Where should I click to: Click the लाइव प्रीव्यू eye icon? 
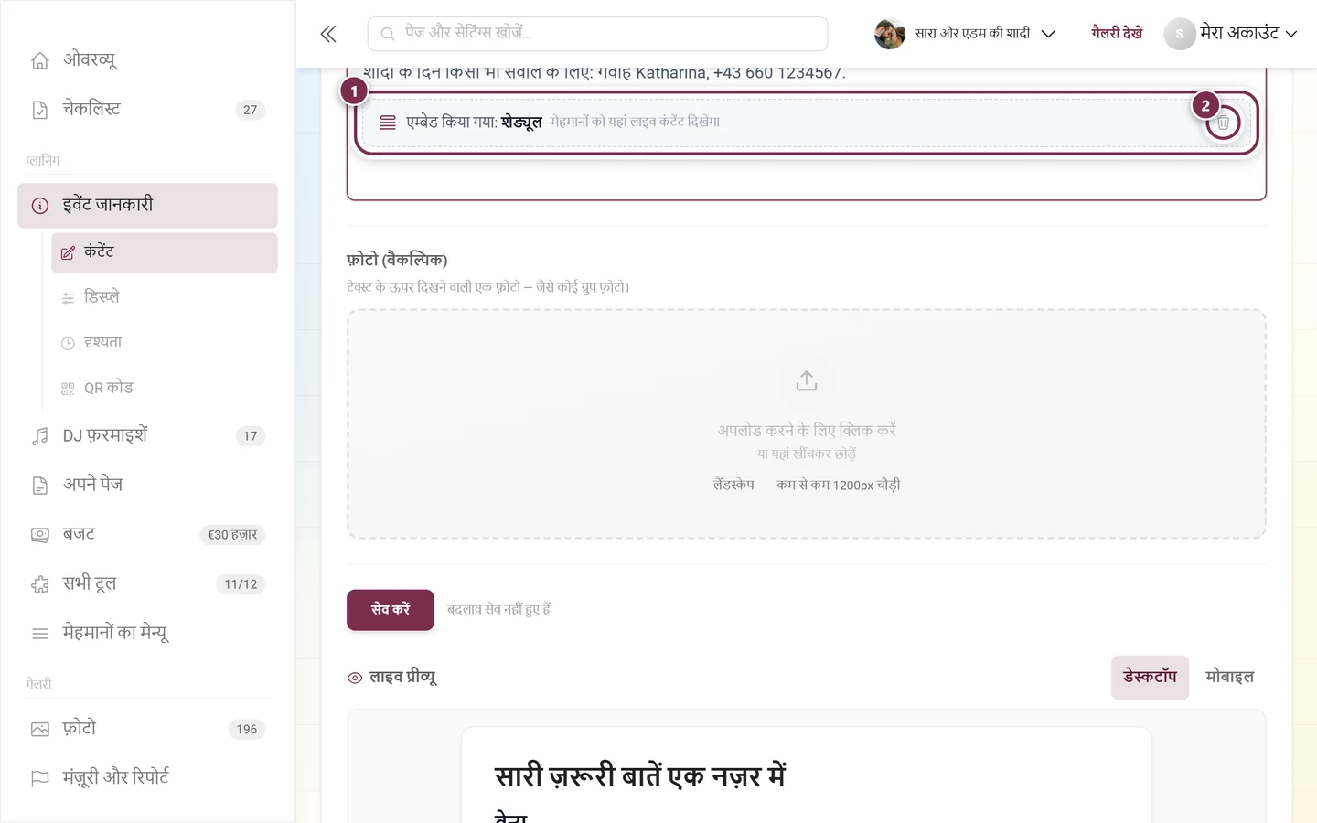(x=355, y=678)
